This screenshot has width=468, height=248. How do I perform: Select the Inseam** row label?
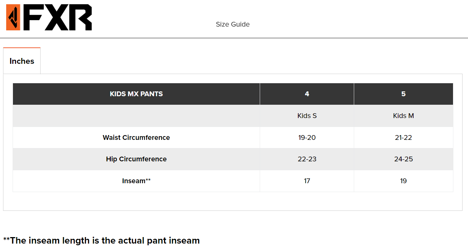[x=136, y=181]
